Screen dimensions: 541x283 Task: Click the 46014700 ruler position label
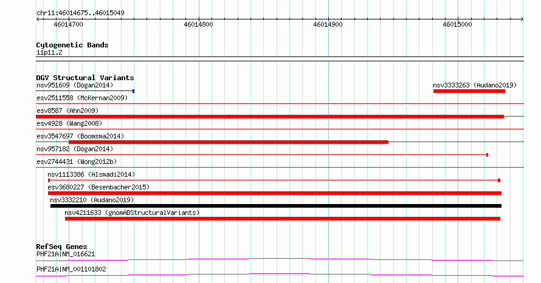coord(68,24)
